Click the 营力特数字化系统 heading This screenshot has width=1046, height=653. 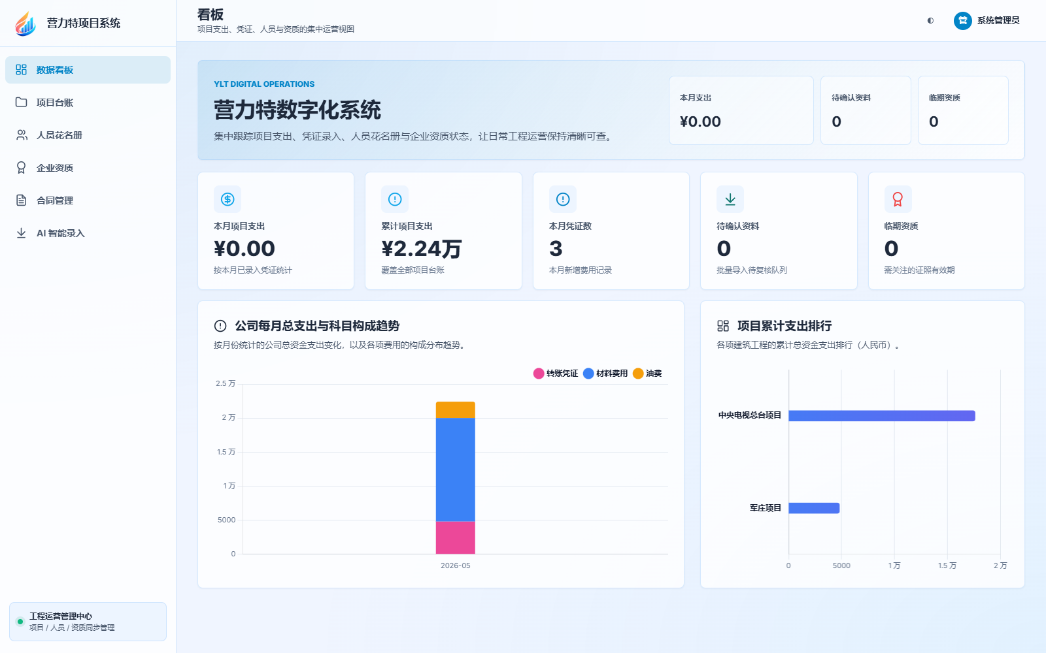[x=297, y=110]
